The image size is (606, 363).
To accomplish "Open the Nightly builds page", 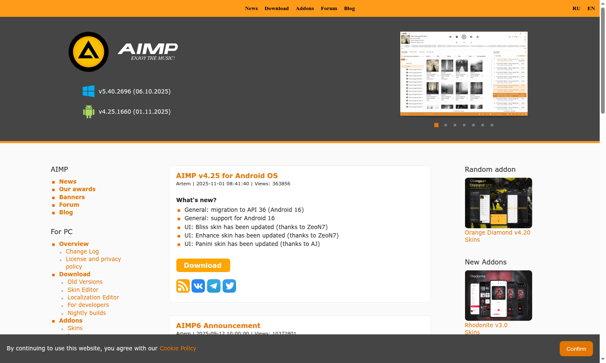I will 87,313.
